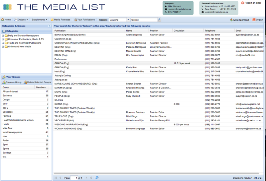Select the Business group row
Image resolution: width=266 pixels, height=181 pixels.
[x=25, y=95]
